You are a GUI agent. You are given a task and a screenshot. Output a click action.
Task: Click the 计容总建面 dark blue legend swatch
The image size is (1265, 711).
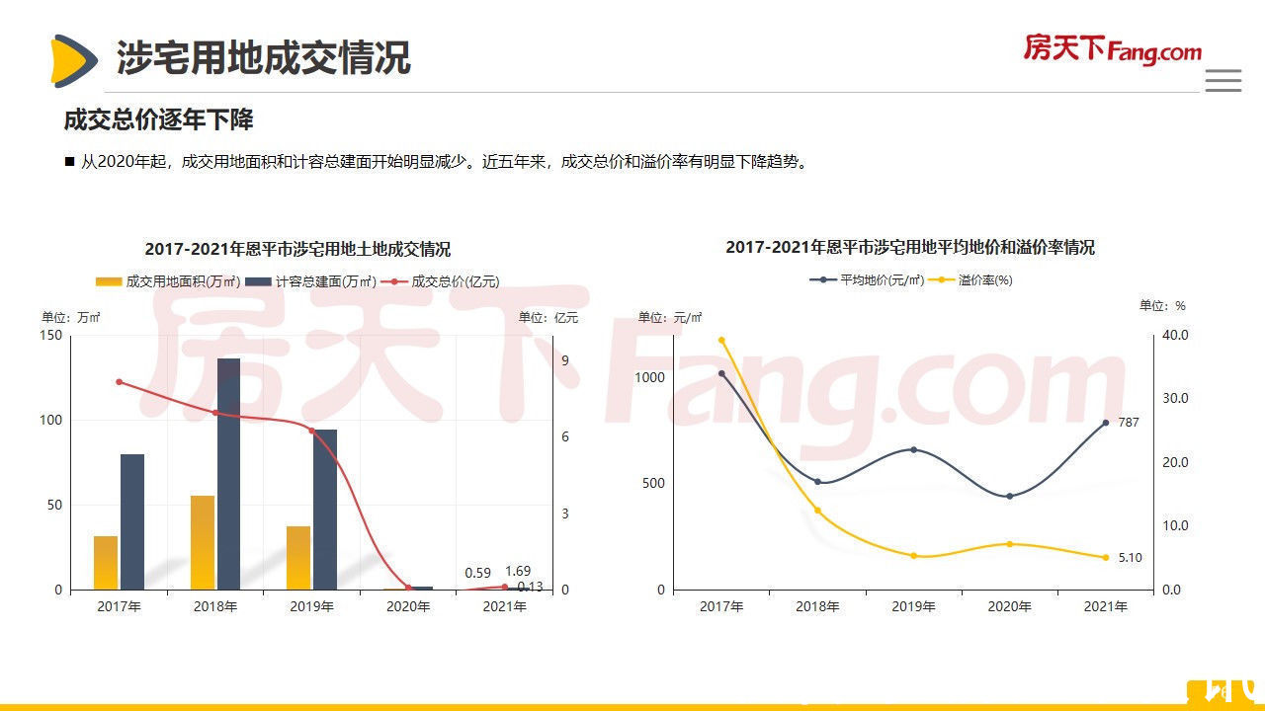[258, 281]
